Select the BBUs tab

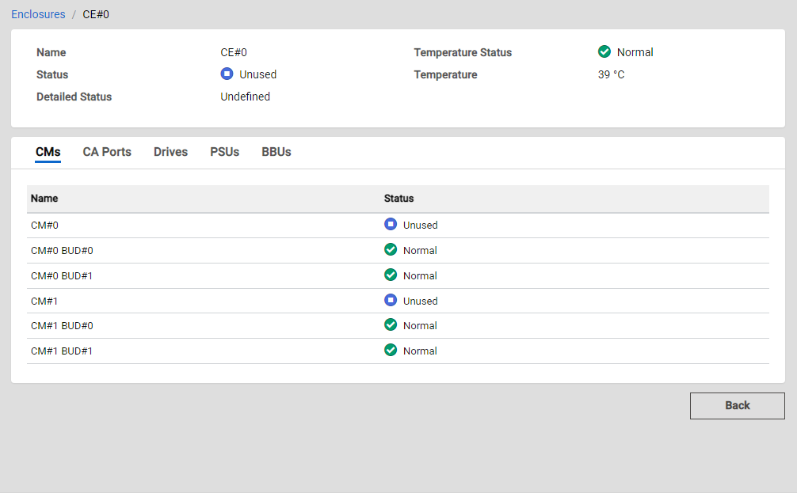[276, 152]
